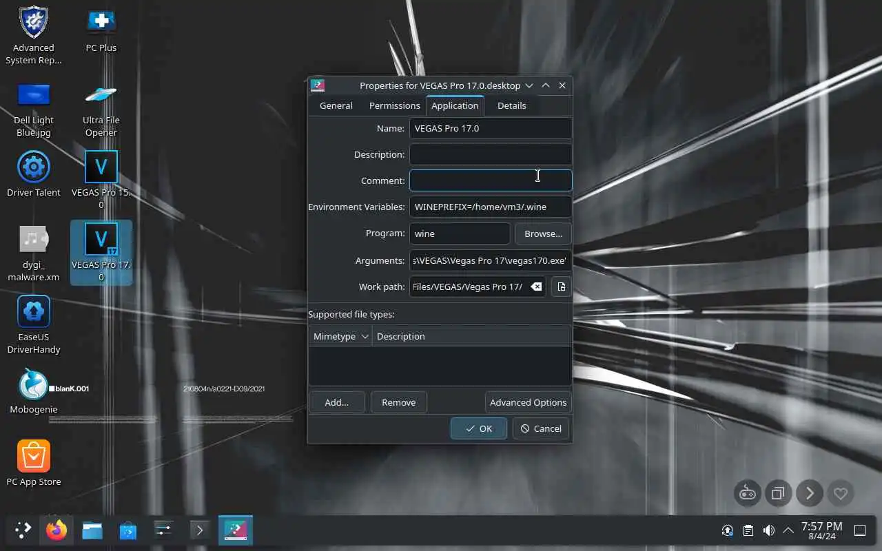Switch to the Permissions tab

(394, 105)
